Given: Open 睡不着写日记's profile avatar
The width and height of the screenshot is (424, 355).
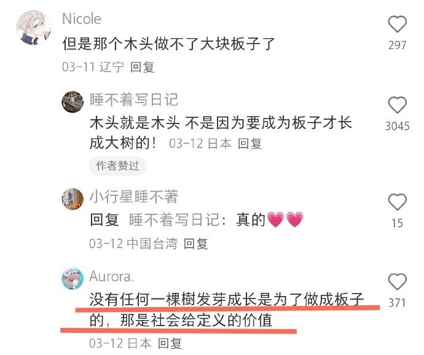Looking at the screenshot, I should point(73,102).
